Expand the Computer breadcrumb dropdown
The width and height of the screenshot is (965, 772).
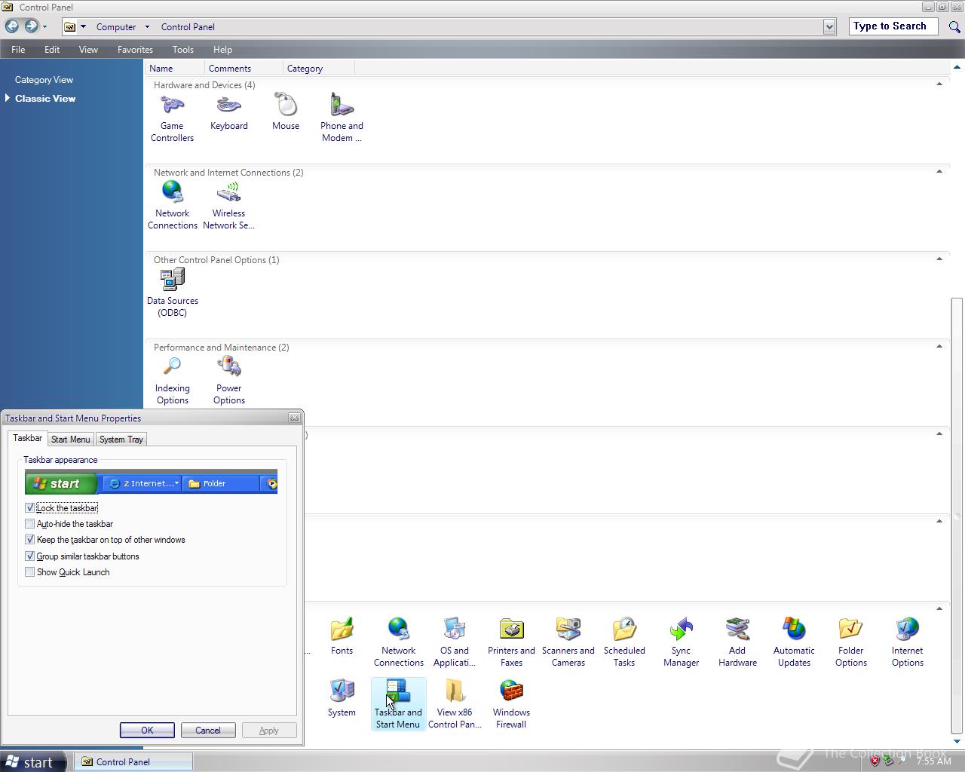(x=146, y=27)
